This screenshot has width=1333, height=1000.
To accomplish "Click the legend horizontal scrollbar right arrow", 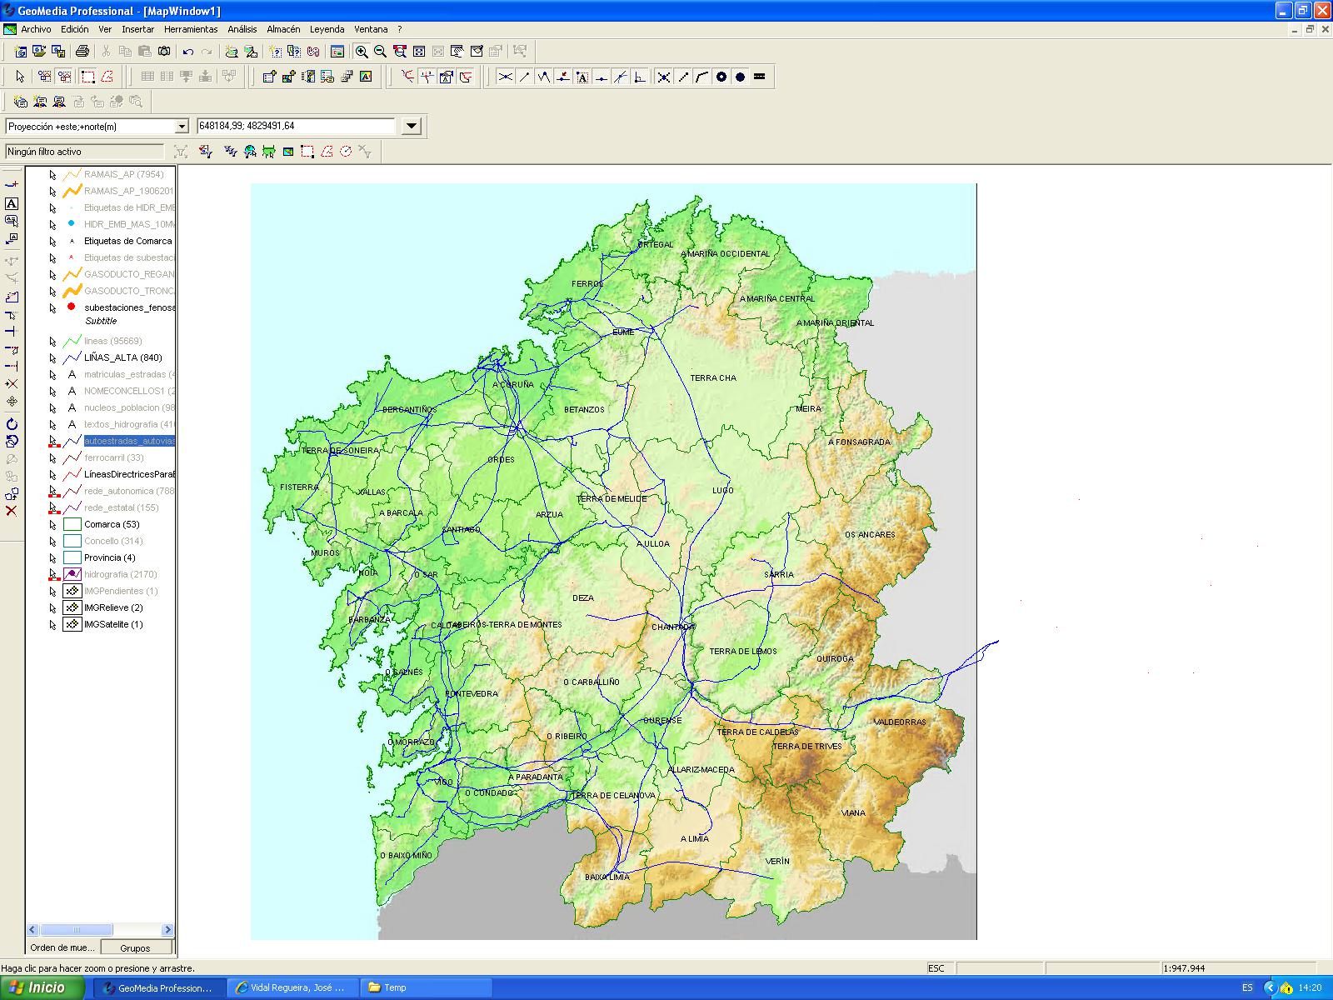I will click(x=167, y=930).
